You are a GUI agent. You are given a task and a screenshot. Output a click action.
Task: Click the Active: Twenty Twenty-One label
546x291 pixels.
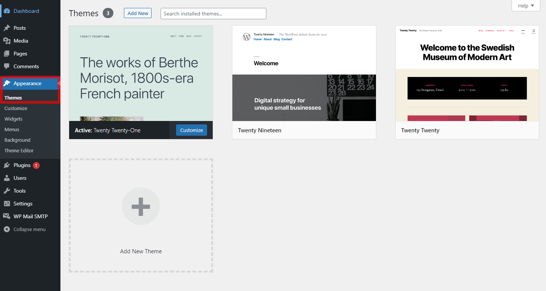coord(108,130)
